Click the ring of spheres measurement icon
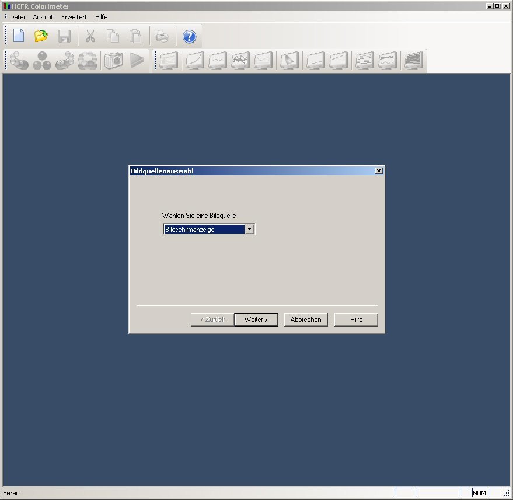 coord(88,61)
